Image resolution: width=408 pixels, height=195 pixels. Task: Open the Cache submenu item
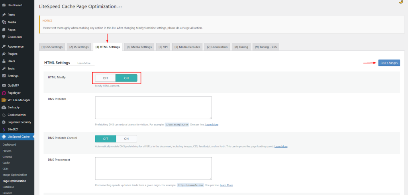point(6,163)
